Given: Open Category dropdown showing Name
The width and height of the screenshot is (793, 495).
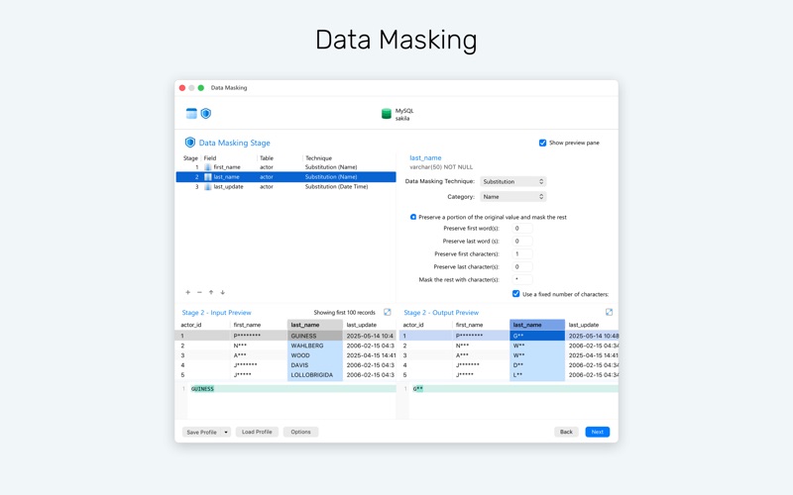Looking at the screenshot, I should coord(512,196).
